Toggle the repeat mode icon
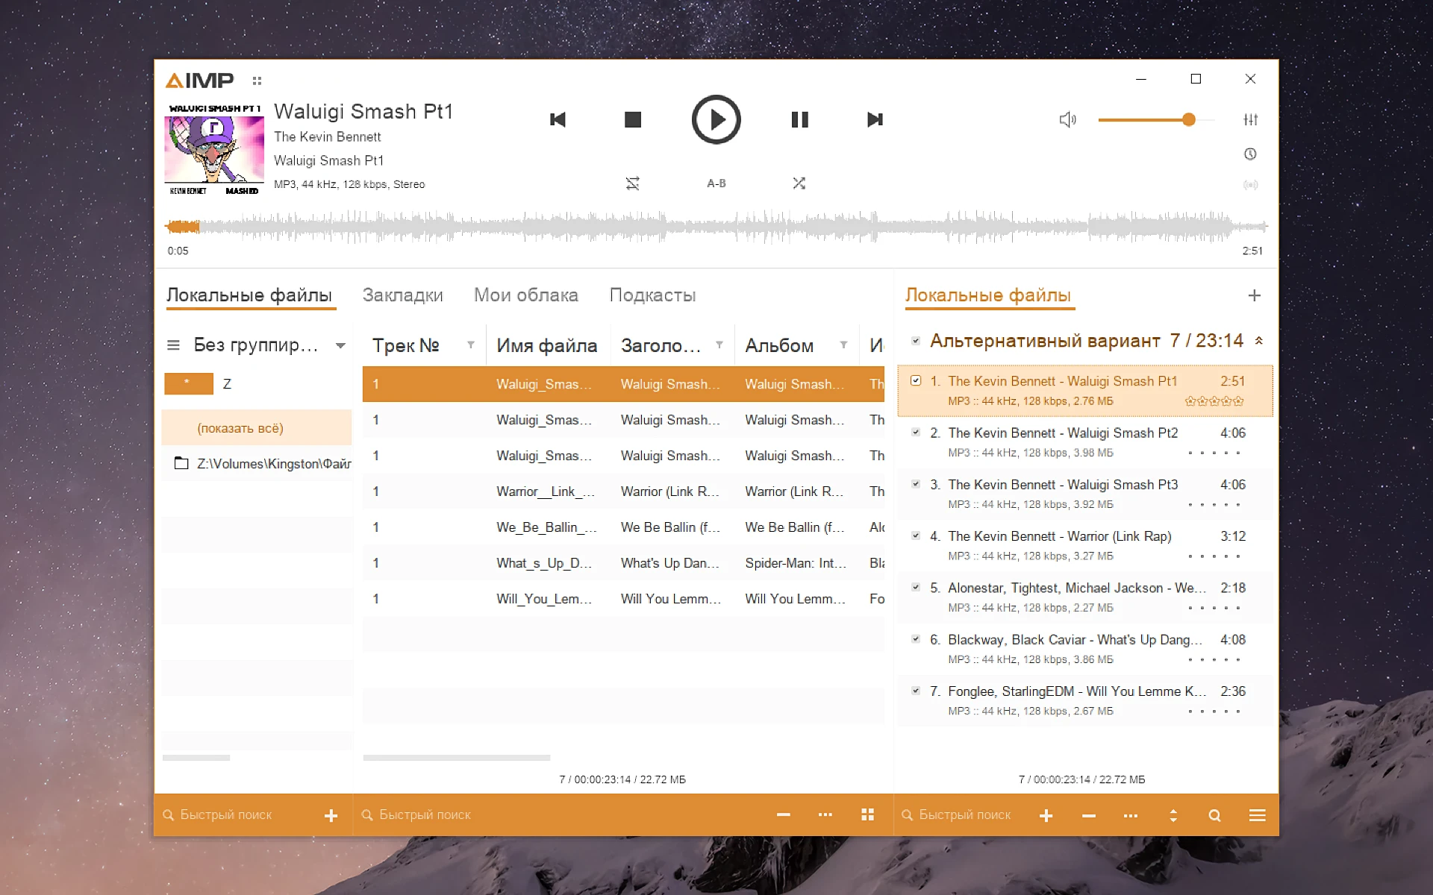This screenshot has height=895, width=1433. (x=632, y=183)
